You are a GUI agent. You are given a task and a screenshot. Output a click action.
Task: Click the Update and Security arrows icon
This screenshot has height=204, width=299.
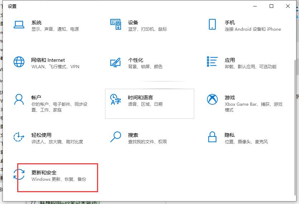coord(19,174)
